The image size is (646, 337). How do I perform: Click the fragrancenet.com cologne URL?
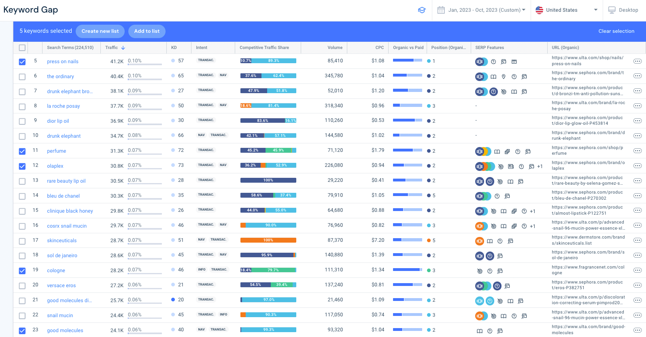tap(588, 270)
